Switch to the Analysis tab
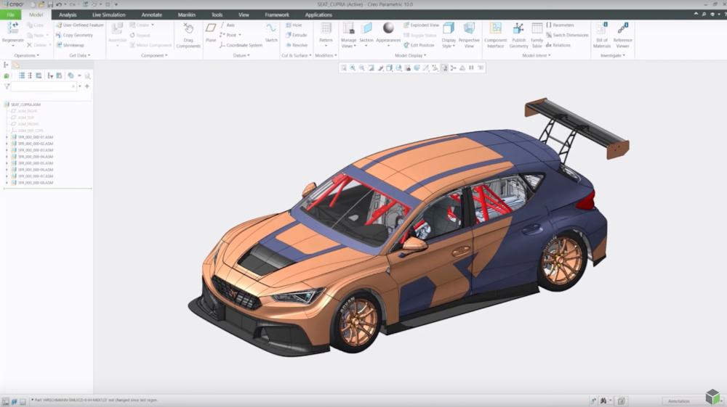This screenshot has height=407, width=727. point(68,15)
